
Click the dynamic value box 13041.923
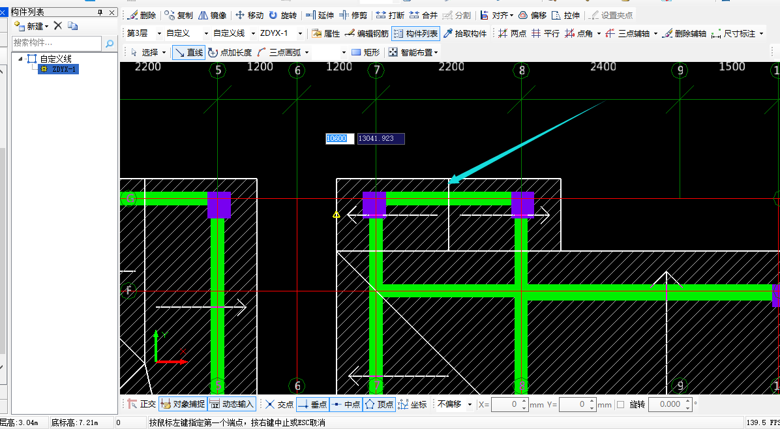(x=381, y=139)
